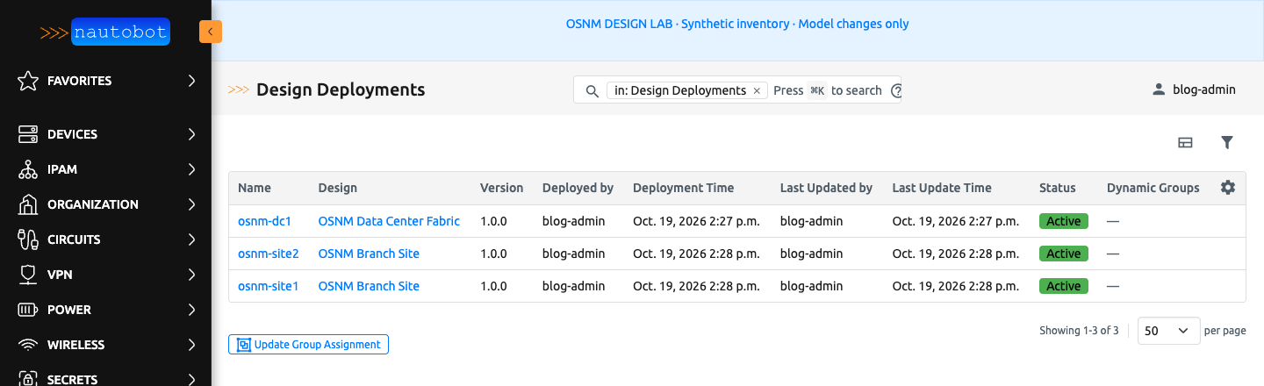Expand the IPAM menu chevron

pyautogui.click(x=191, y=169)
